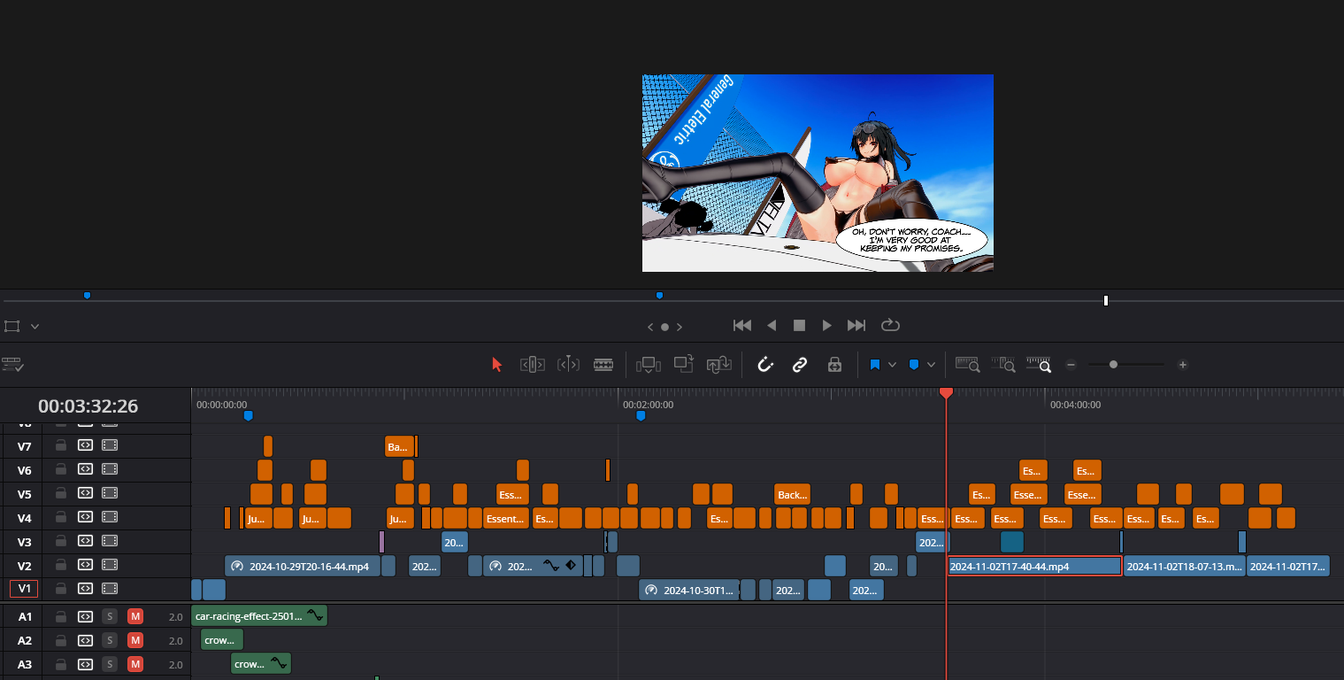This screenshot has height=680, width=1344.
Task: Select the car-racing-effect audio clip on A1
Action: click(x=260, y=616)
